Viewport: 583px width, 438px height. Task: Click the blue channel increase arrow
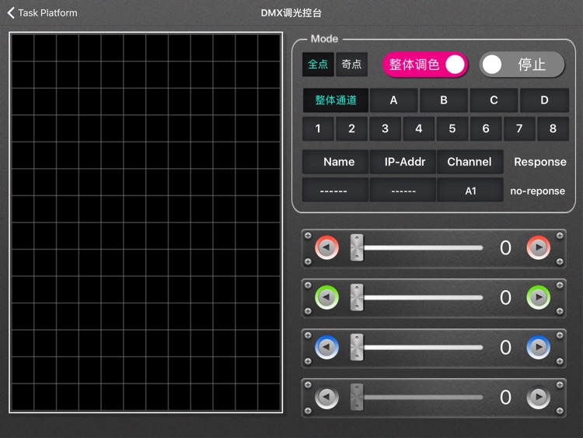[x=538, y=347]
